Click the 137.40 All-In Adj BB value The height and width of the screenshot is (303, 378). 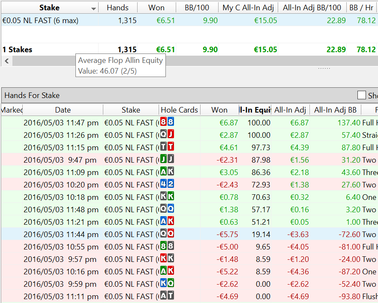[x=349, y=123]
